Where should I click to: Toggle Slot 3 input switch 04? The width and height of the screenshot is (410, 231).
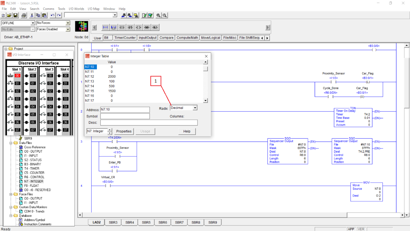point(42,107)
